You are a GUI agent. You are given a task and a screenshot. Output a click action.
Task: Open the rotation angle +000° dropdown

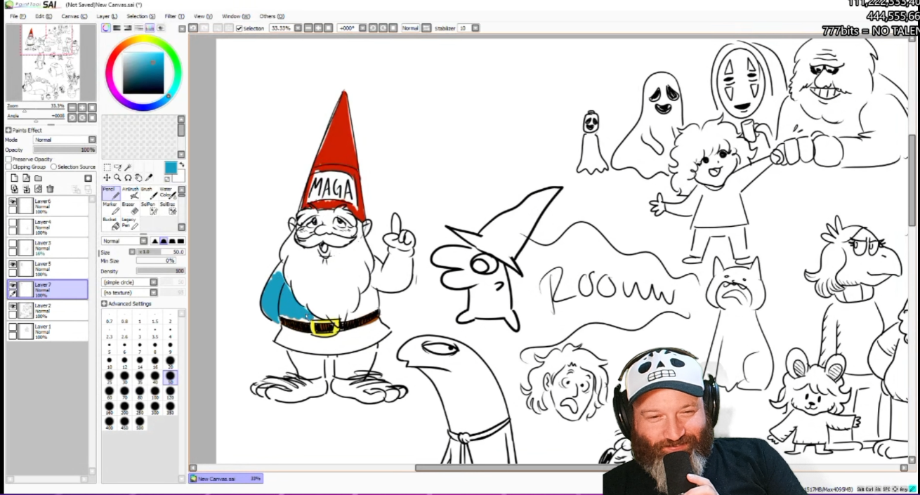click(x=364, y=28)
